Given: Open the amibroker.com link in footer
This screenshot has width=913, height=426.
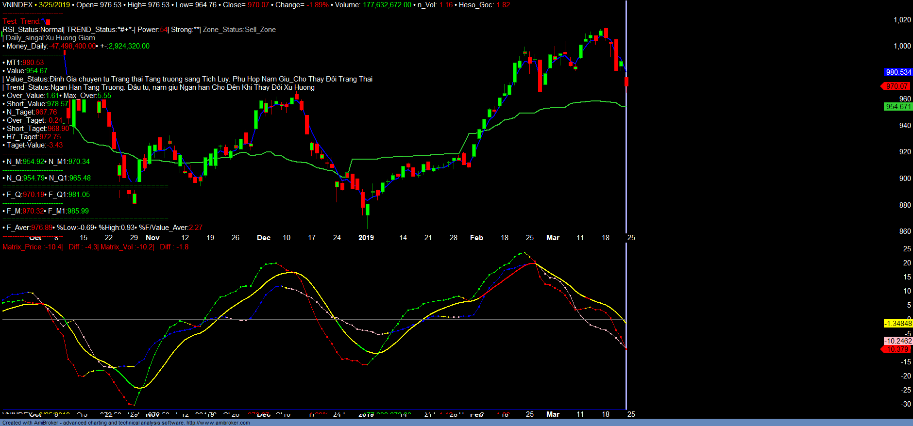Looking at the screenshot, I should tap(218, 423).
